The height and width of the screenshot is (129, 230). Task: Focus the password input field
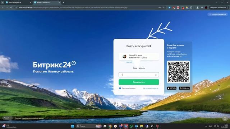click(139, 75)
